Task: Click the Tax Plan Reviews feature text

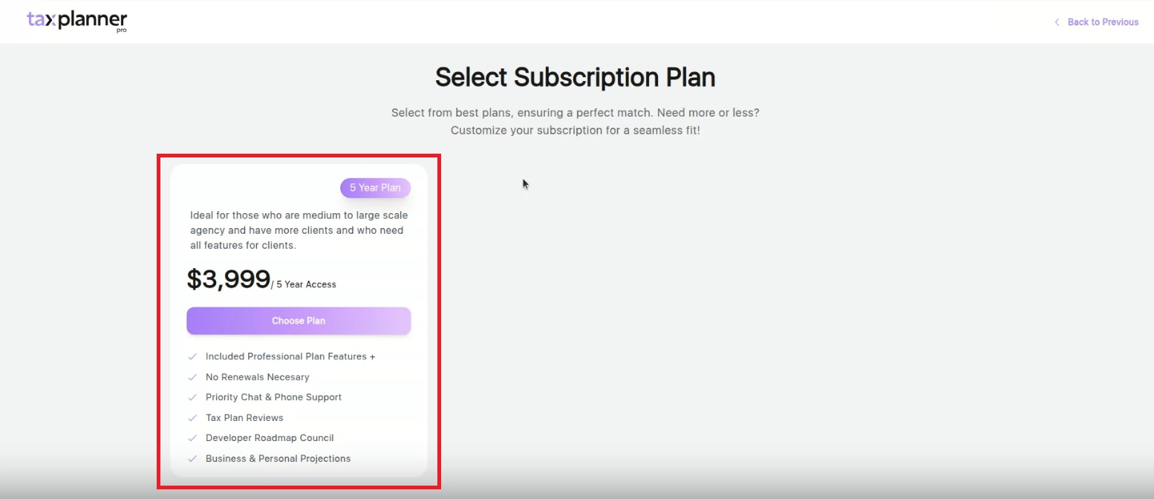Action: pos(244,418)
